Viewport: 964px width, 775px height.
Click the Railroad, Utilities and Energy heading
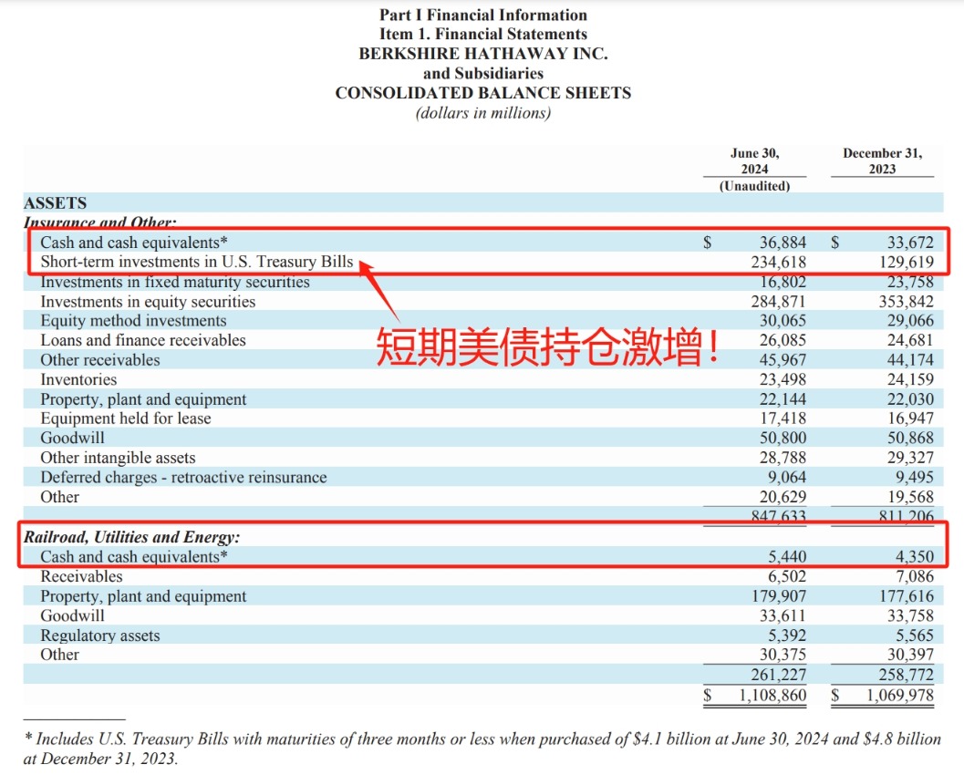pos(131,538)
